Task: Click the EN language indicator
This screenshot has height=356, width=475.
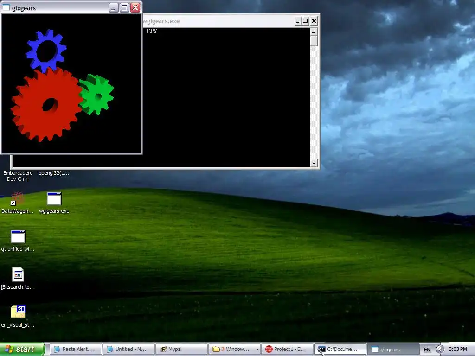Action: [427, 350]
